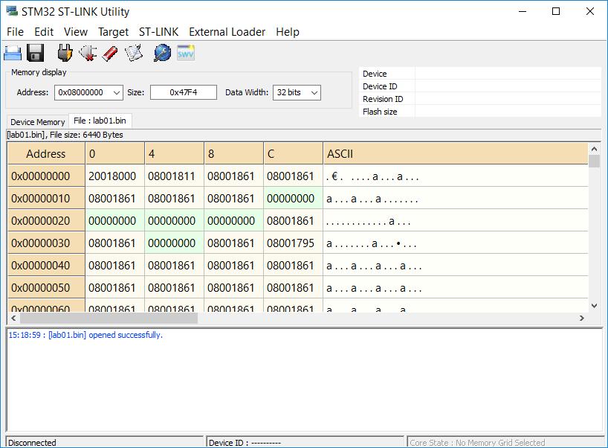Click the Size field showing 0x47F4

[184, 92]
